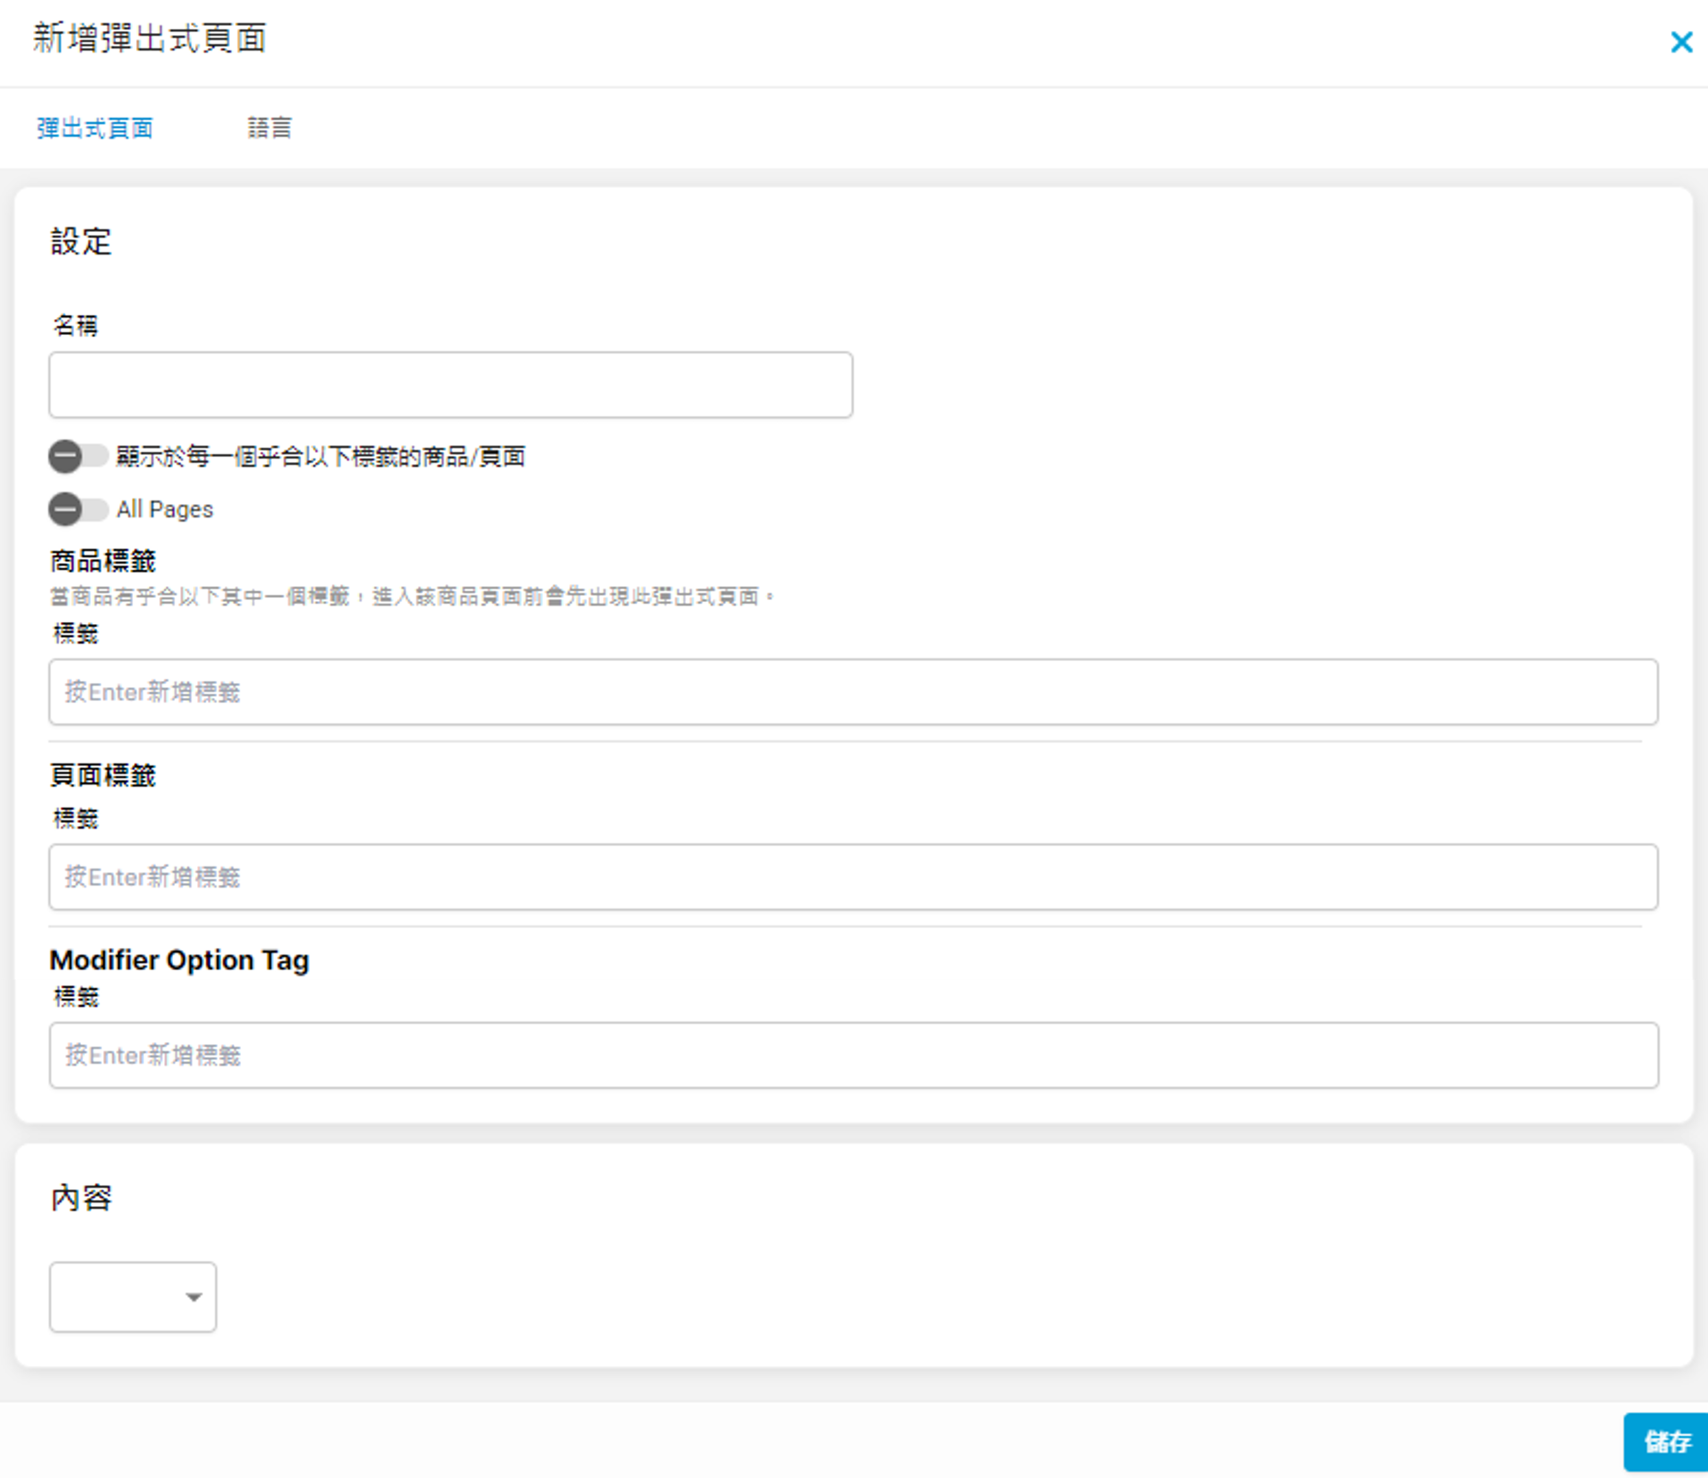This screenshot has height=1478, width=1708.
Task: Click the Modifier Option Tag heading
Action: [179, 960]
